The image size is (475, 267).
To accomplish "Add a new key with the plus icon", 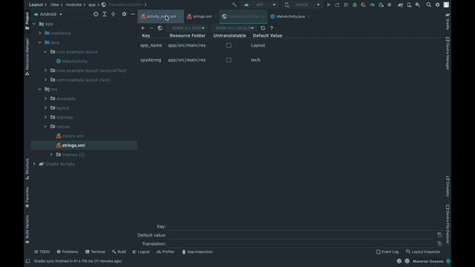I will [142, 28].
